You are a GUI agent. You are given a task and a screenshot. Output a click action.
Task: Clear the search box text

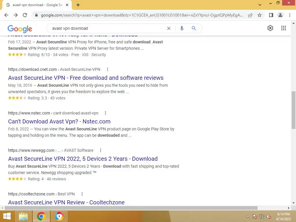(x=169, y=28)
